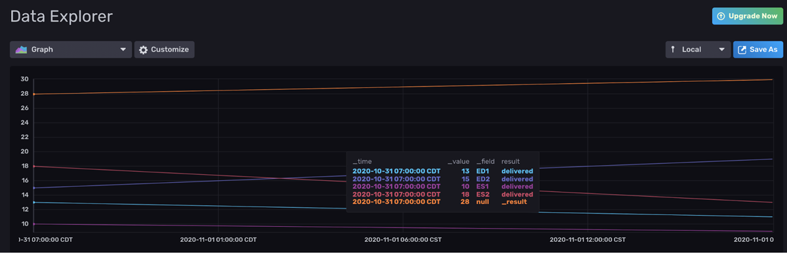787x253 pixels.
Task: Click the y-axis label 20
Action: point(24,151)
